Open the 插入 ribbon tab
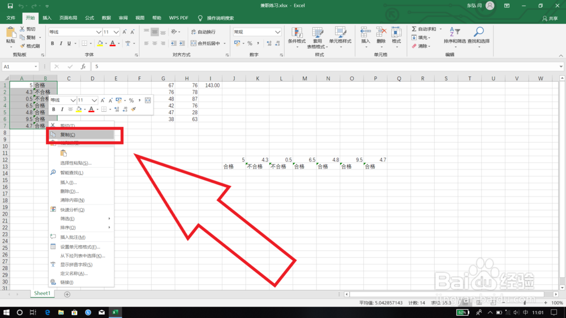 coord(47,18)
